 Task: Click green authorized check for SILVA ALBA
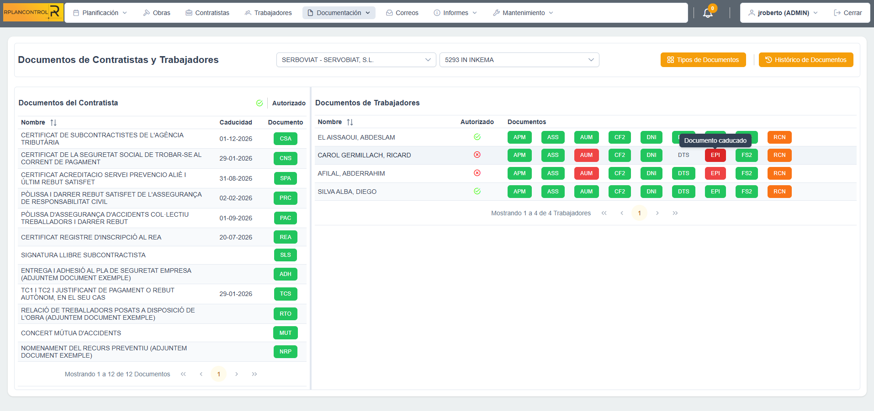tap(477, 191)
